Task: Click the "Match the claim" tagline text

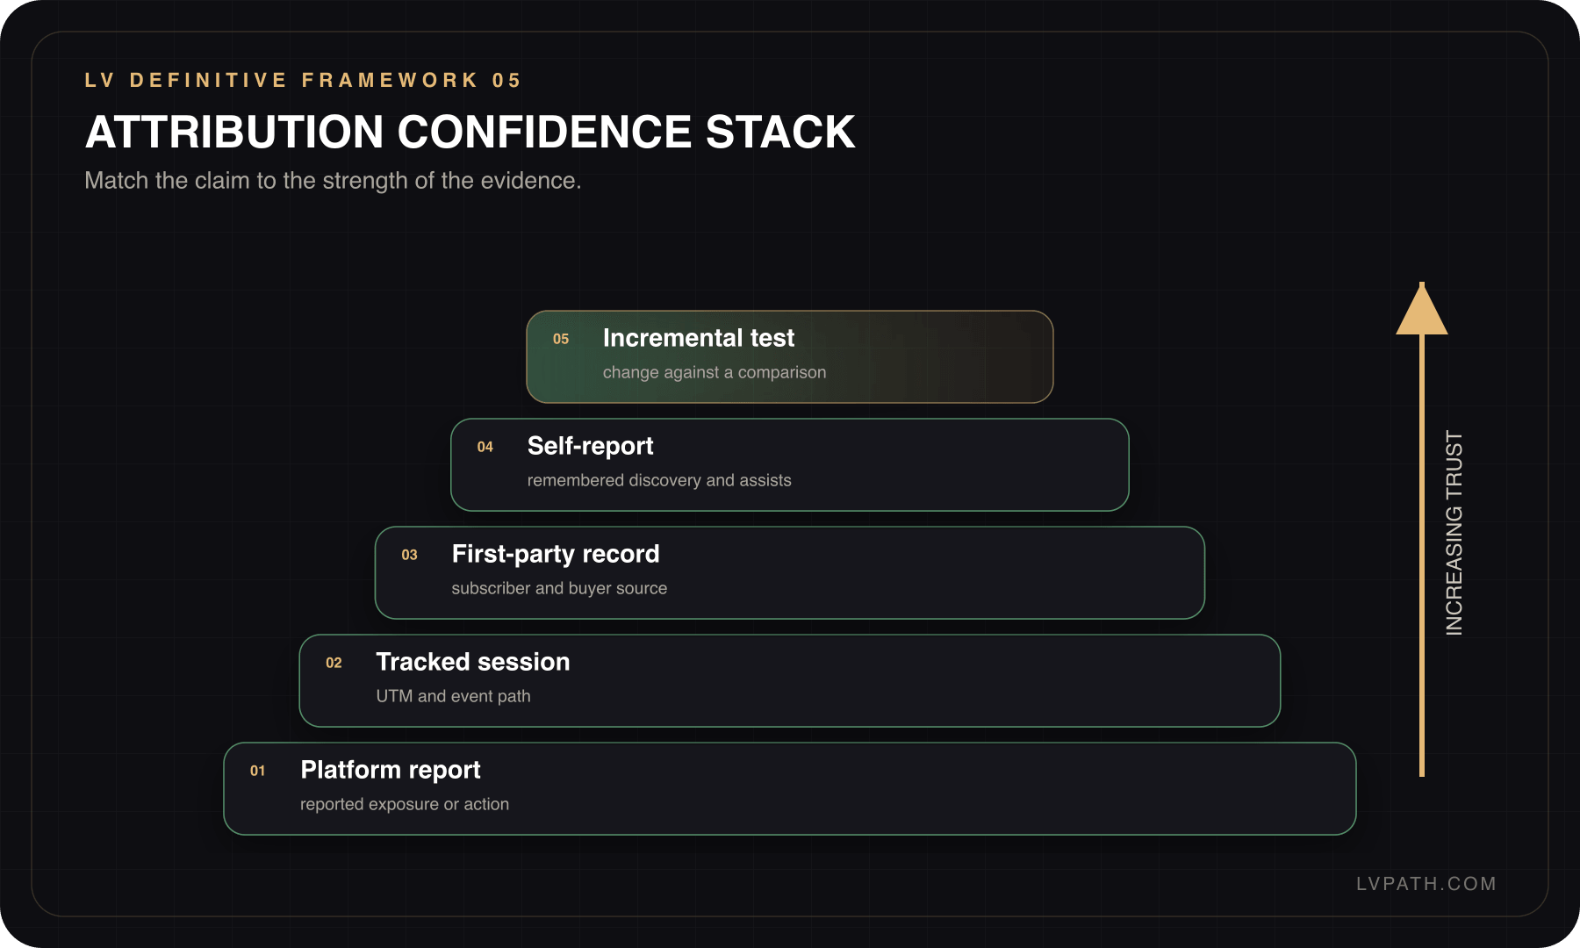Action: (333, 181)
